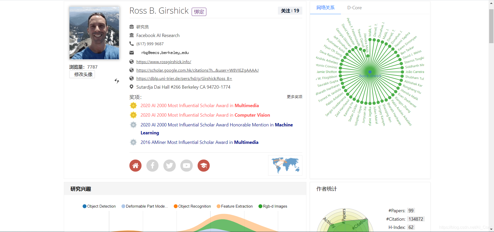The image size is (494, 232).
Task: Select Hyun Oh Song in the network graph
Action: point(333,51)
